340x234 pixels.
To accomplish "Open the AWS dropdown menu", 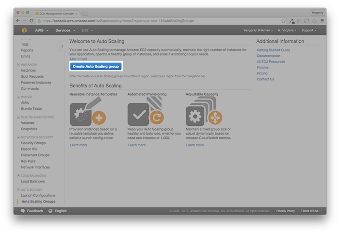I will point(42,30).
